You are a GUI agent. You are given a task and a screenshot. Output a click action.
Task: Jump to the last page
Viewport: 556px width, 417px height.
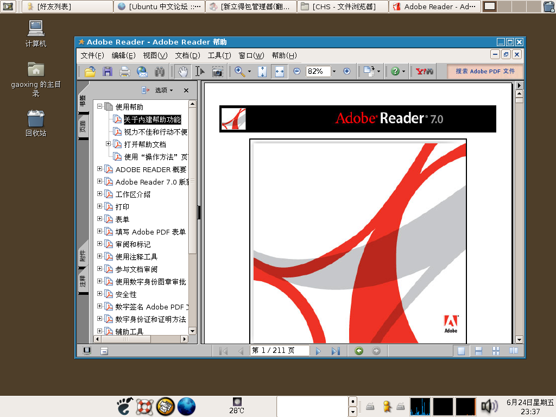click(x=336, y=351)
